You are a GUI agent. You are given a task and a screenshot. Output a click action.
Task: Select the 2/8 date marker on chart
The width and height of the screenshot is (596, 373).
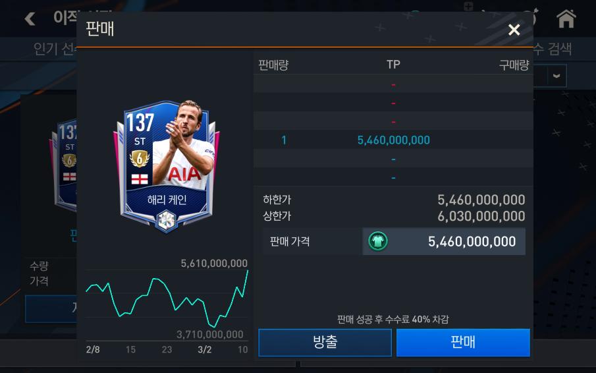point(93,349)
